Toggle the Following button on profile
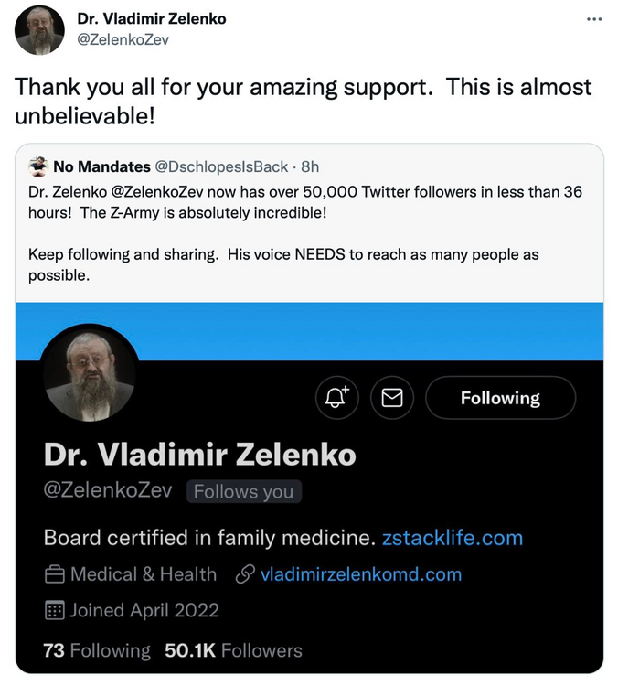 500,398
